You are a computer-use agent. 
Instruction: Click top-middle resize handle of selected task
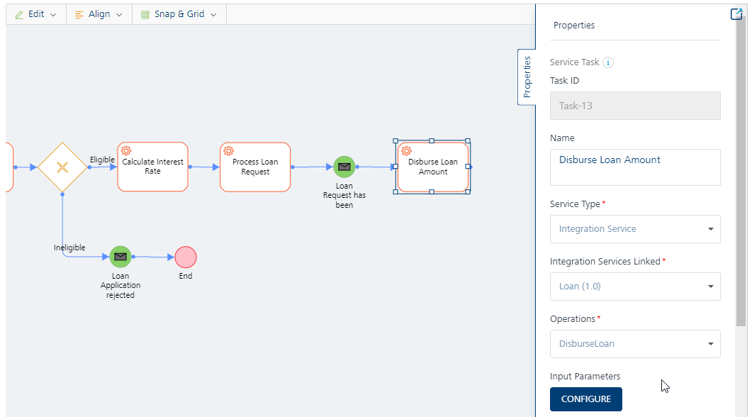click(x=432, y=141)
